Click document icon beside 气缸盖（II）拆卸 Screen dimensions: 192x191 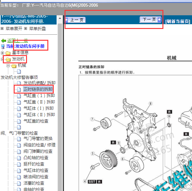(x=19, y=102)
